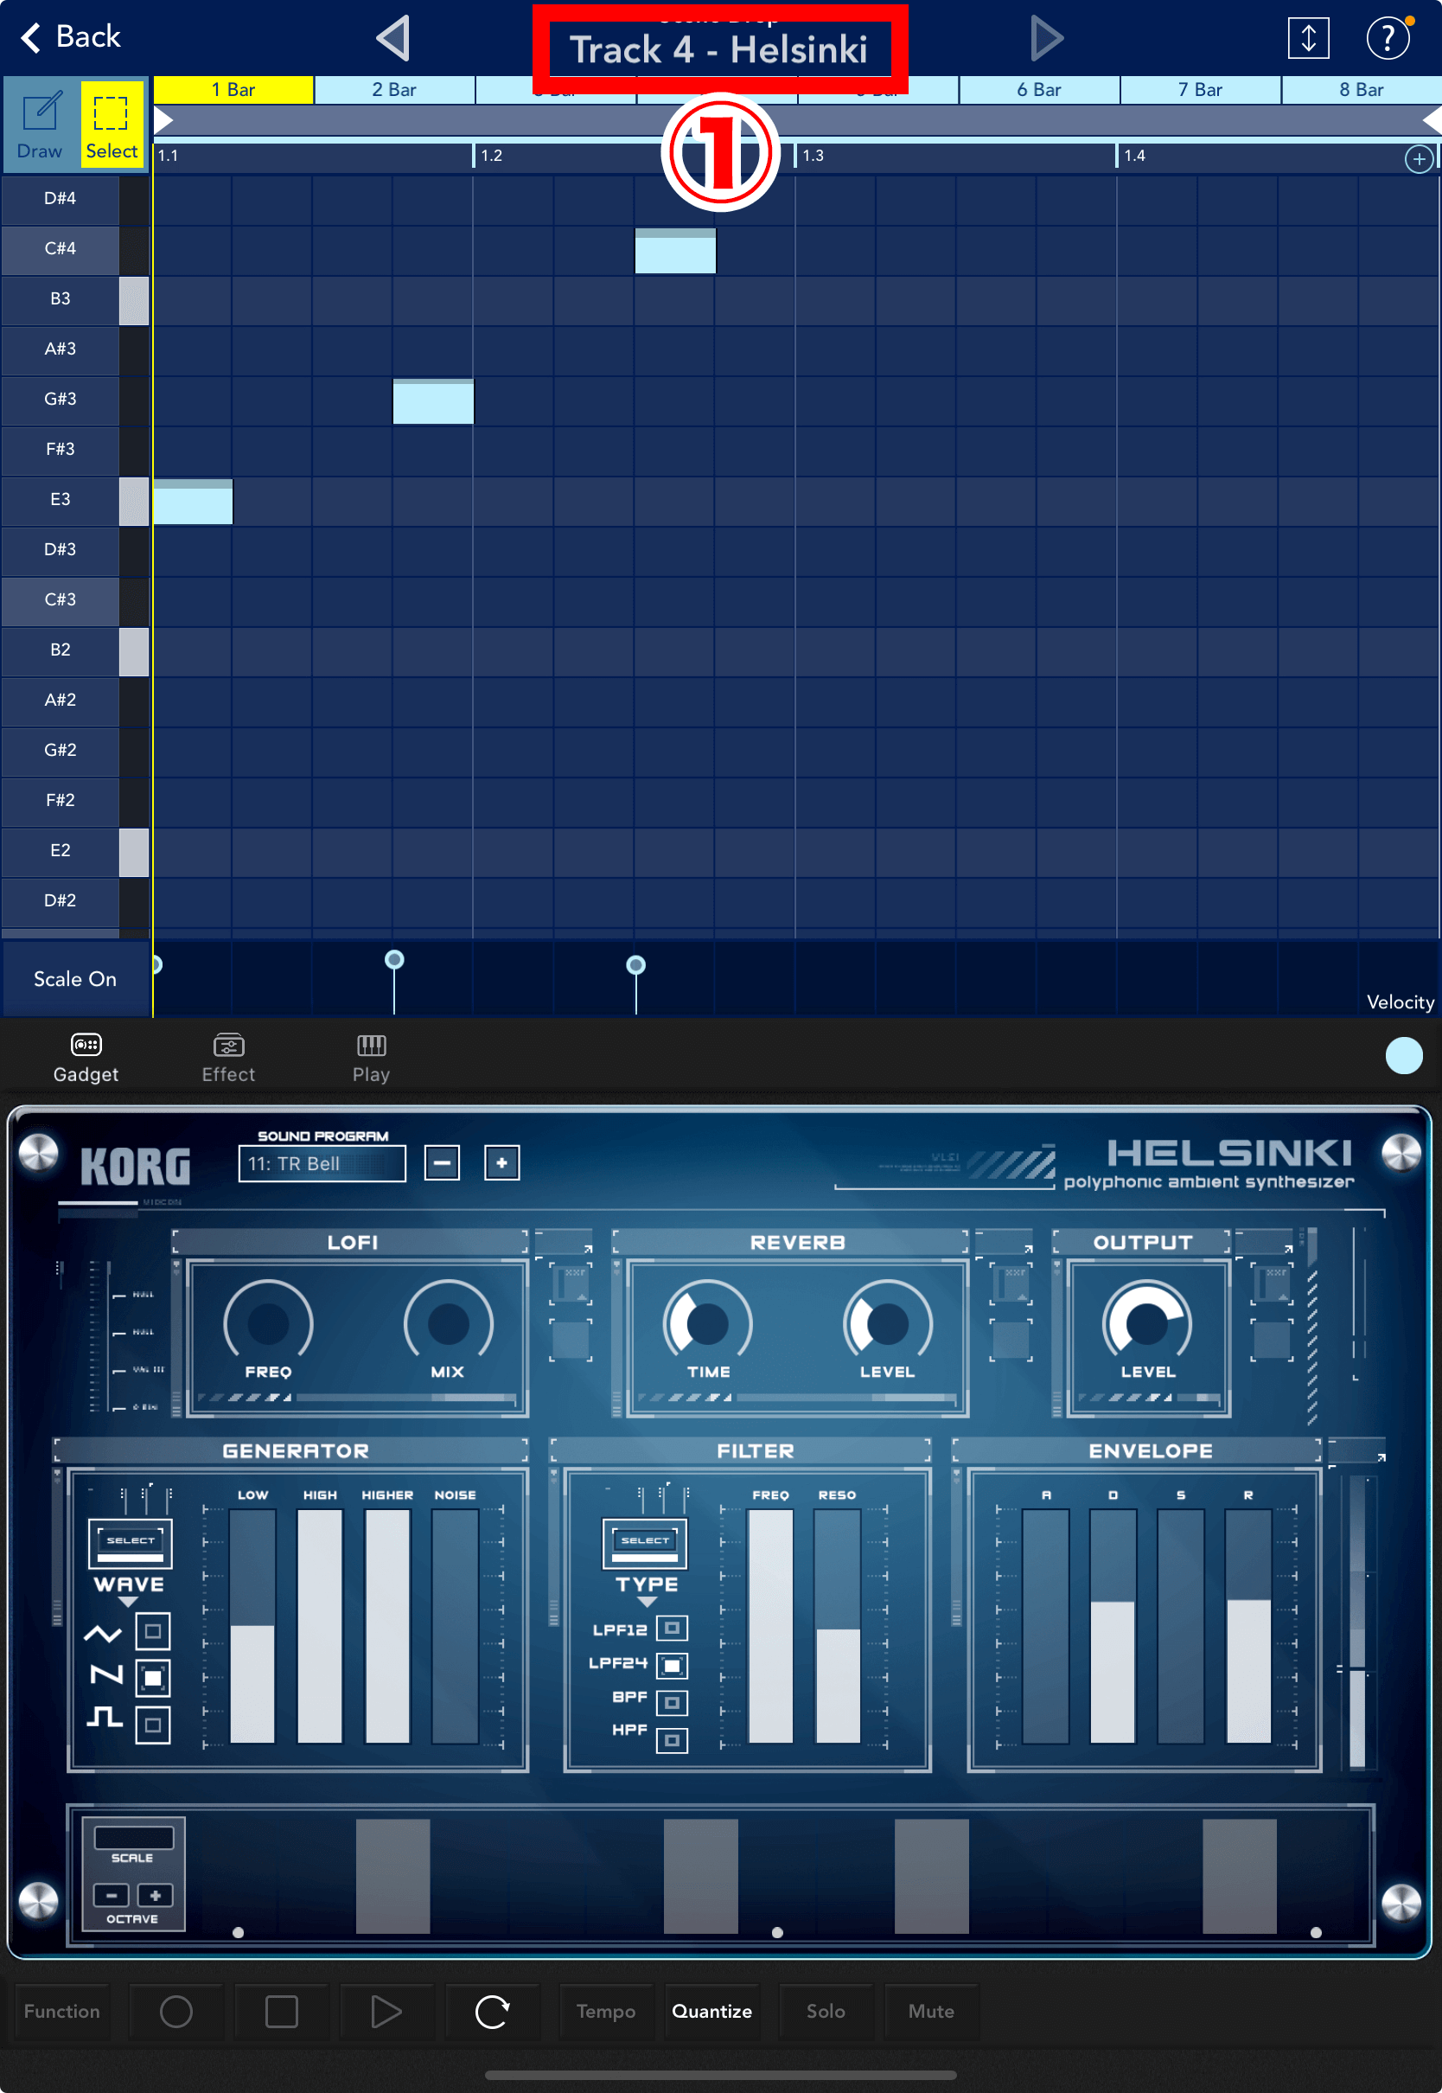Jump to 7 Bar
The height and width of the screenshot is (2093, 1442).
tap(1200, 89)
